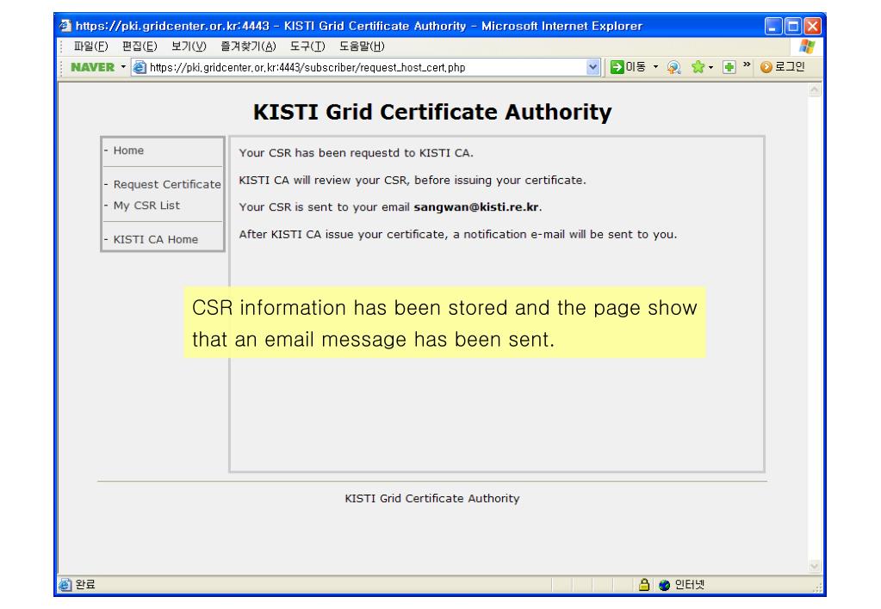Viewport: 881px width, 609px height.
Task: Click the page icon in address bar
Action: tap(140, 67)
